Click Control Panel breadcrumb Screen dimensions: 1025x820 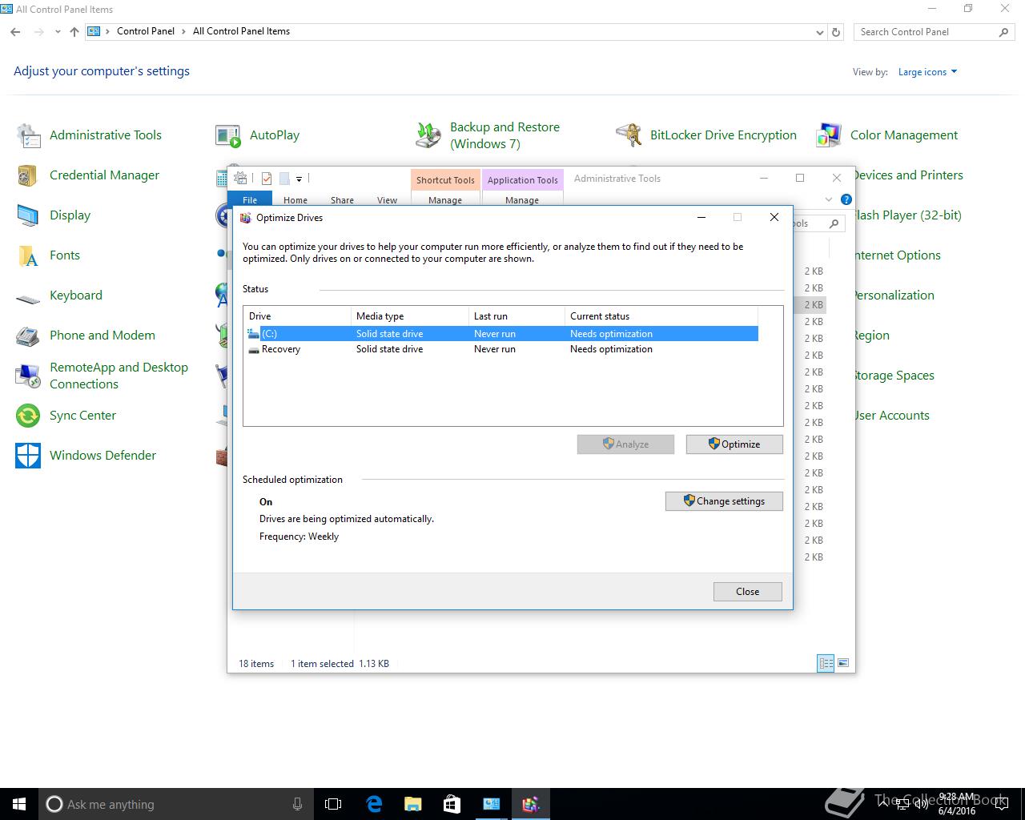pos(145,31)
